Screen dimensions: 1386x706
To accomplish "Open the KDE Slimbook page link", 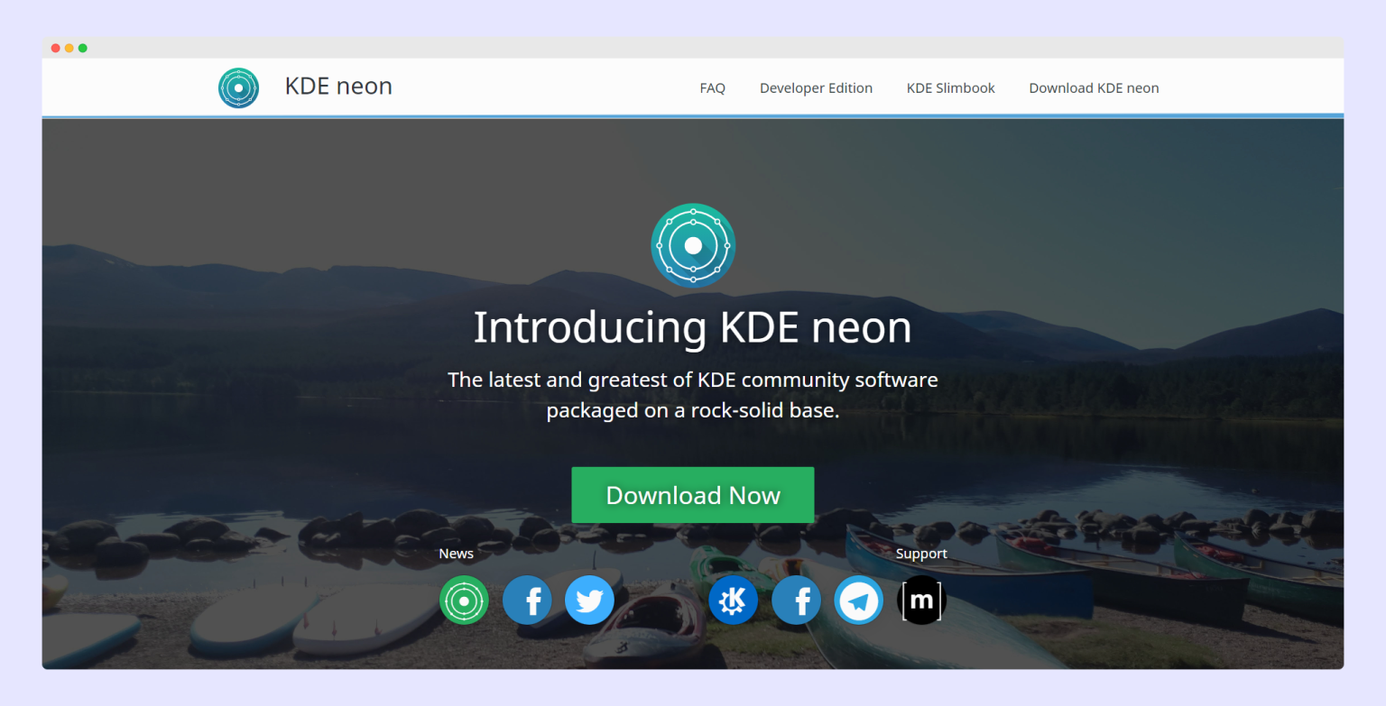I will coord(950,87).
